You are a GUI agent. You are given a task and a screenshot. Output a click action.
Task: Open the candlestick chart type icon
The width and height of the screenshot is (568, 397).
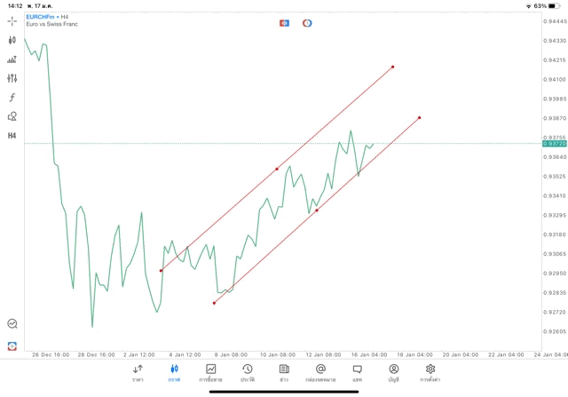(12, 40)
